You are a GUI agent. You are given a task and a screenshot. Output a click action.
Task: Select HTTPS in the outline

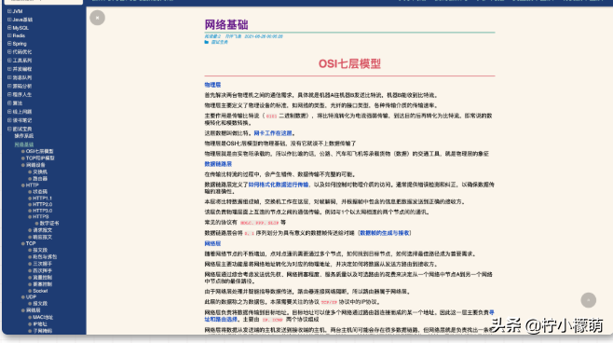(x=41, y=216)
